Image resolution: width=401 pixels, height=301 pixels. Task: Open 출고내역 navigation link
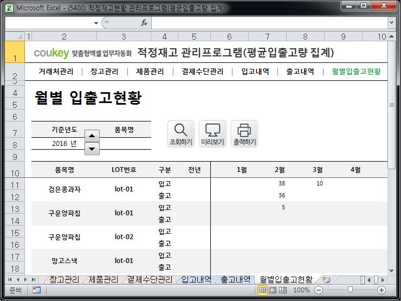[300, 72]
